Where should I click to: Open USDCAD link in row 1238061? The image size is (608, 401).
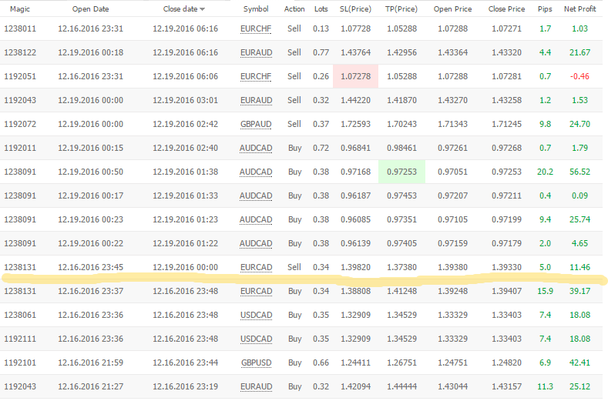pyautogui.click(x=256, y=316)
